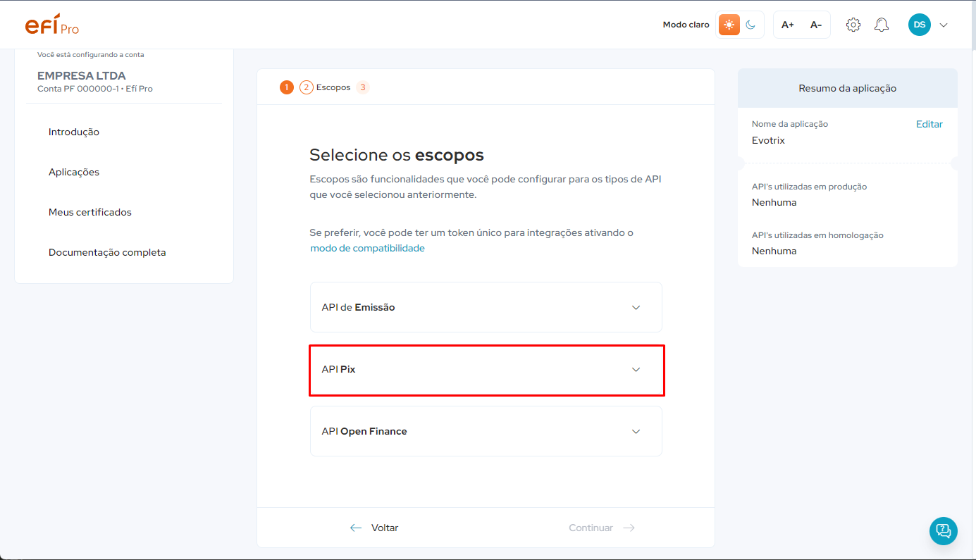
Task: Switch to light mode with sun icon
Action: click(729, 24)
